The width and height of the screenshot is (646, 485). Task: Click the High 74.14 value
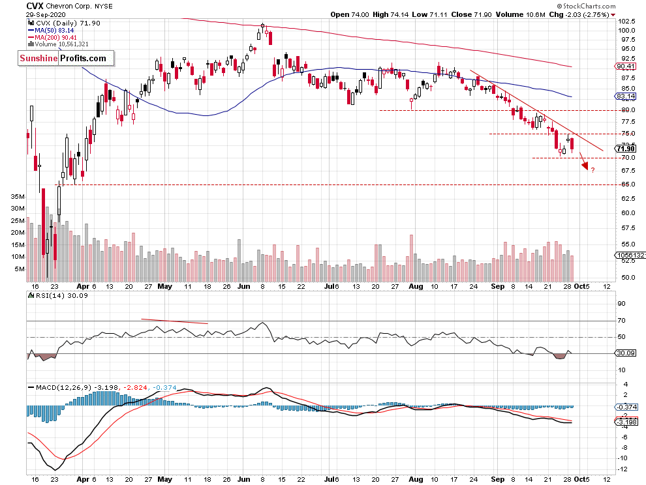pyautogui.click(x=391, y=14)
